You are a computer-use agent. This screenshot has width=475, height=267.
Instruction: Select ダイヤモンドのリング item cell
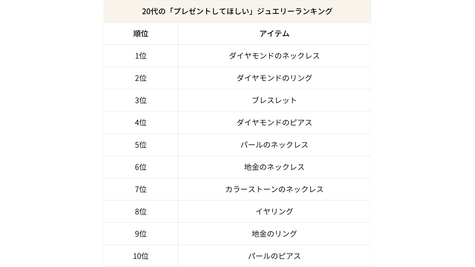coord(274,78)
